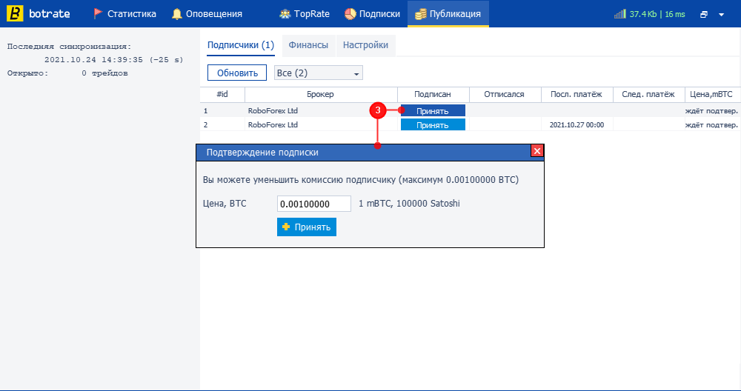The height and width of the screenshot is (391, 741).
Task: Expand the Все (2) filter dropdown
Action: pyautogui.click(x=318, y=73)
